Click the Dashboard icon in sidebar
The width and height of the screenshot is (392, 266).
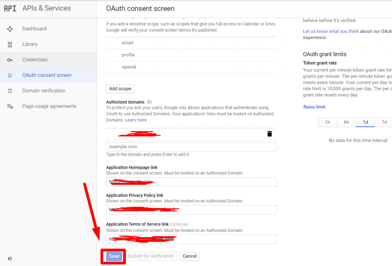click(x=10, y=29)
